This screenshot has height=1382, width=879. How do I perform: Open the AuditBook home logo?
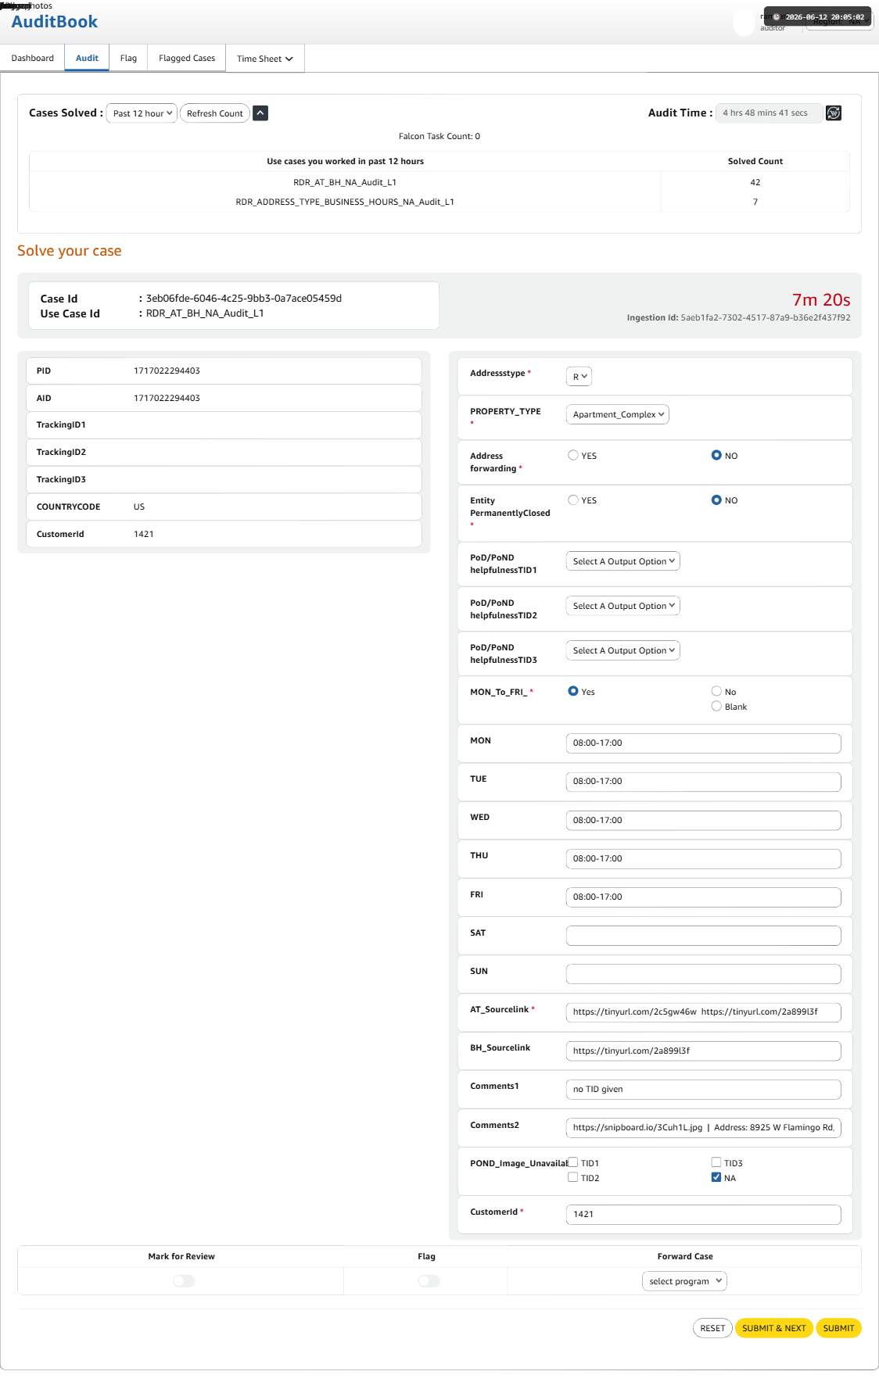point(55,22)
